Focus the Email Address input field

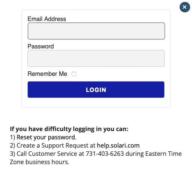click(x=96, y=31)
